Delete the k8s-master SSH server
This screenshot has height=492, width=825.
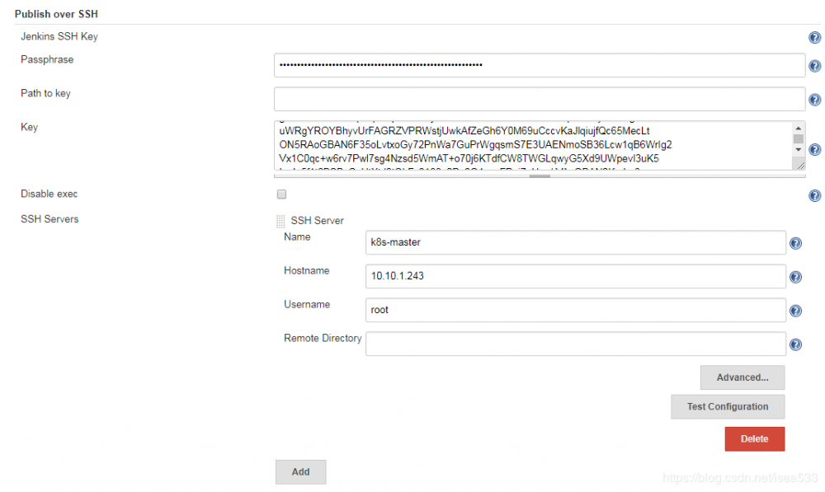[x=754, y=438]
